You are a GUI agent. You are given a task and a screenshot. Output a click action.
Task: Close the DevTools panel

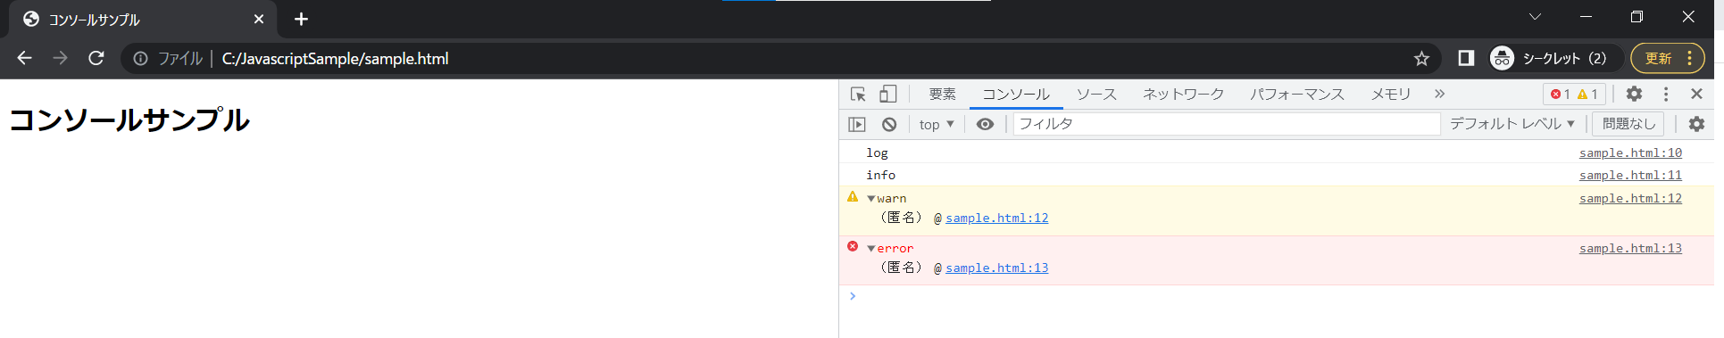tap(1696, 94)
